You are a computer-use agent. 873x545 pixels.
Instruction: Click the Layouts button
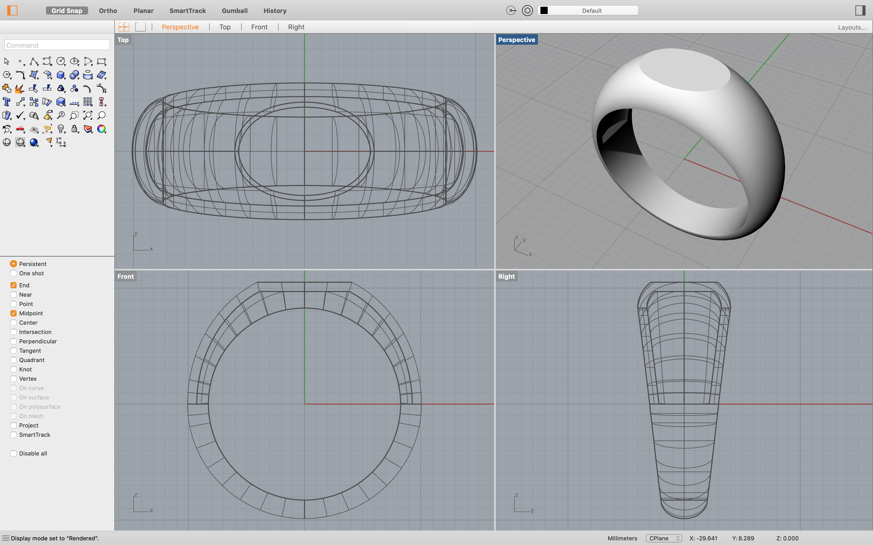point(852,27)
